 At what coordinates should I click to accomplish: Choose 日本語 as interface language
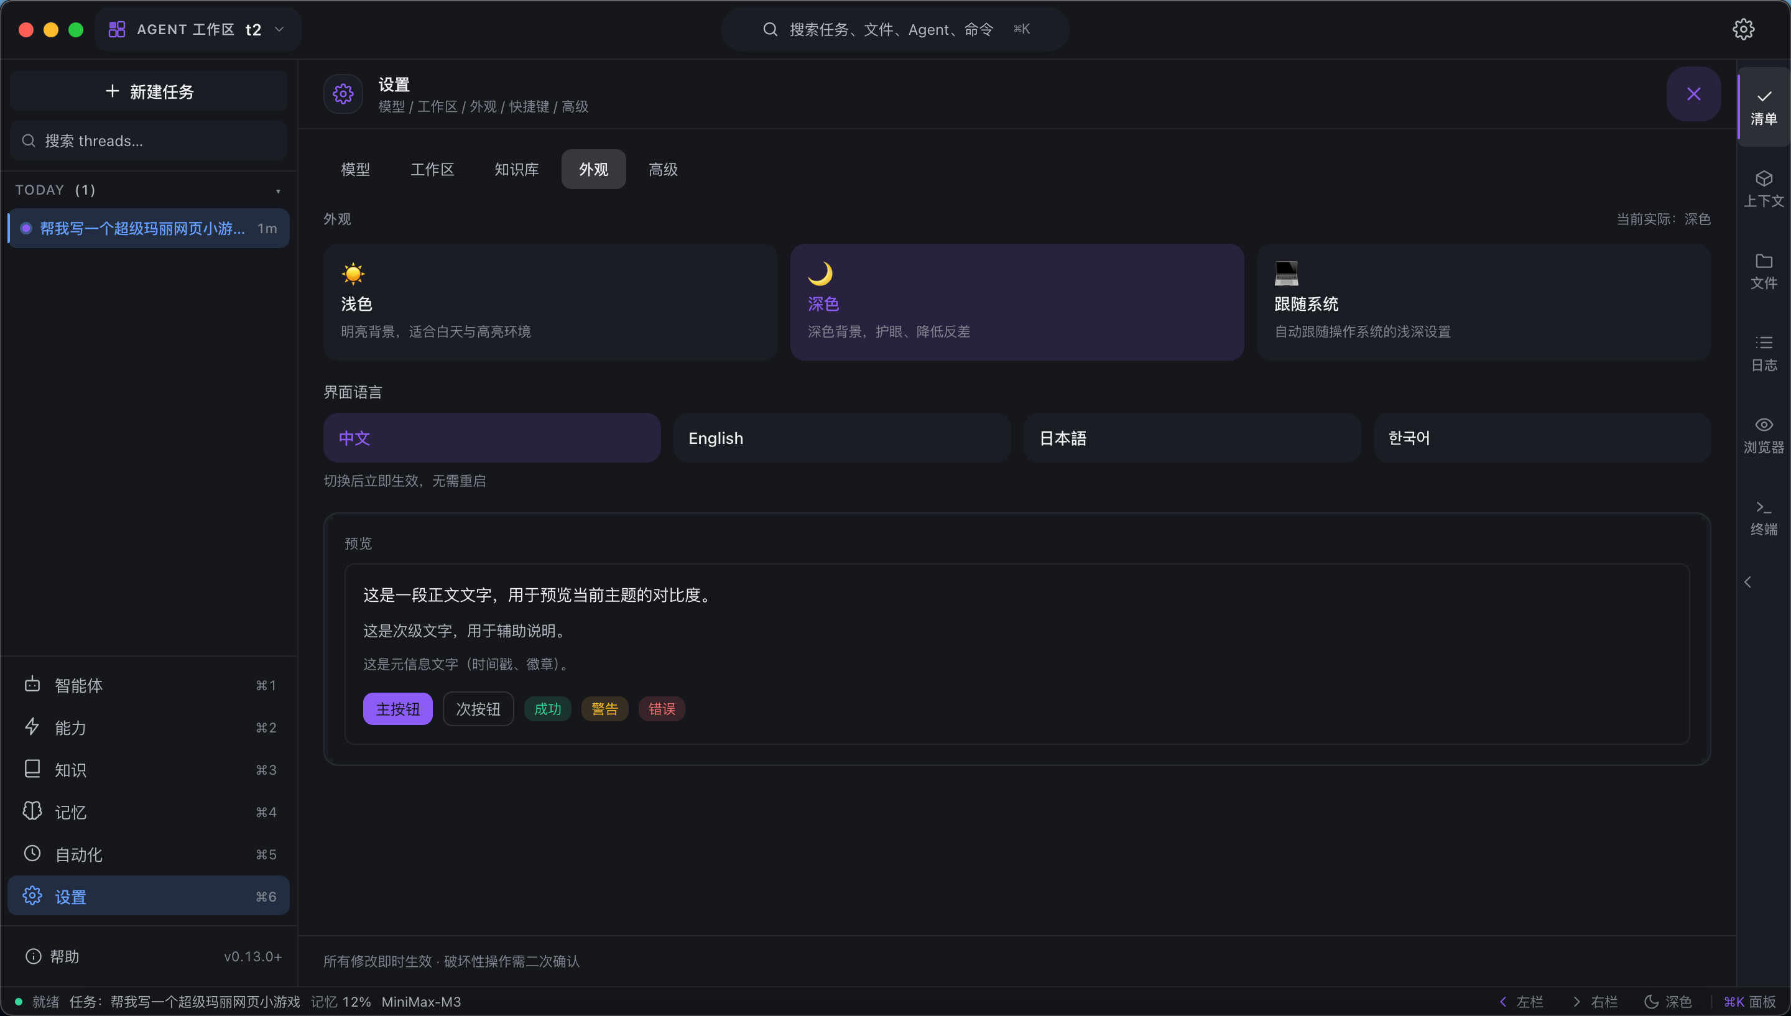click(x=1192, y=438)
